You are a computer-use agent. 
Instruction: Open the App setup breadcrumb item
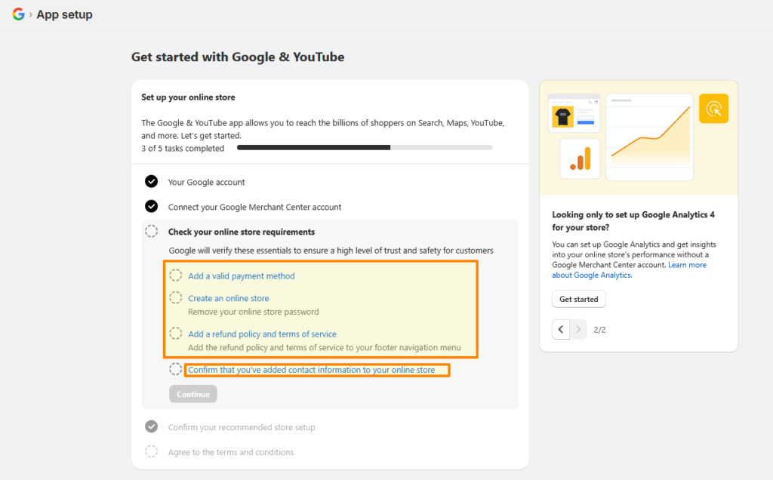pyautogui.click(x=64, y=14)
